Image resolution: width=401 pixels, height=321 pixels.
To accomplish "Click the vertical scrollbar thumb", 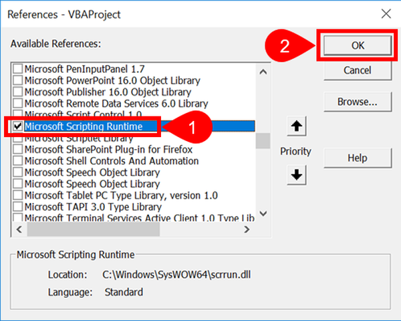I will click(263, 140).
